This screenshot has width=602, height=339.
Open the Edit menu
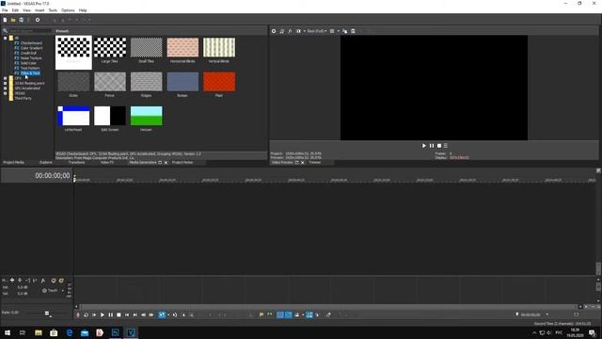point(15,10)
